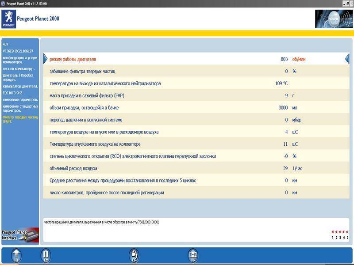
Task: Go to 'Двигатель / Коробка передач' sidebar entry
Action: [20, 77]
